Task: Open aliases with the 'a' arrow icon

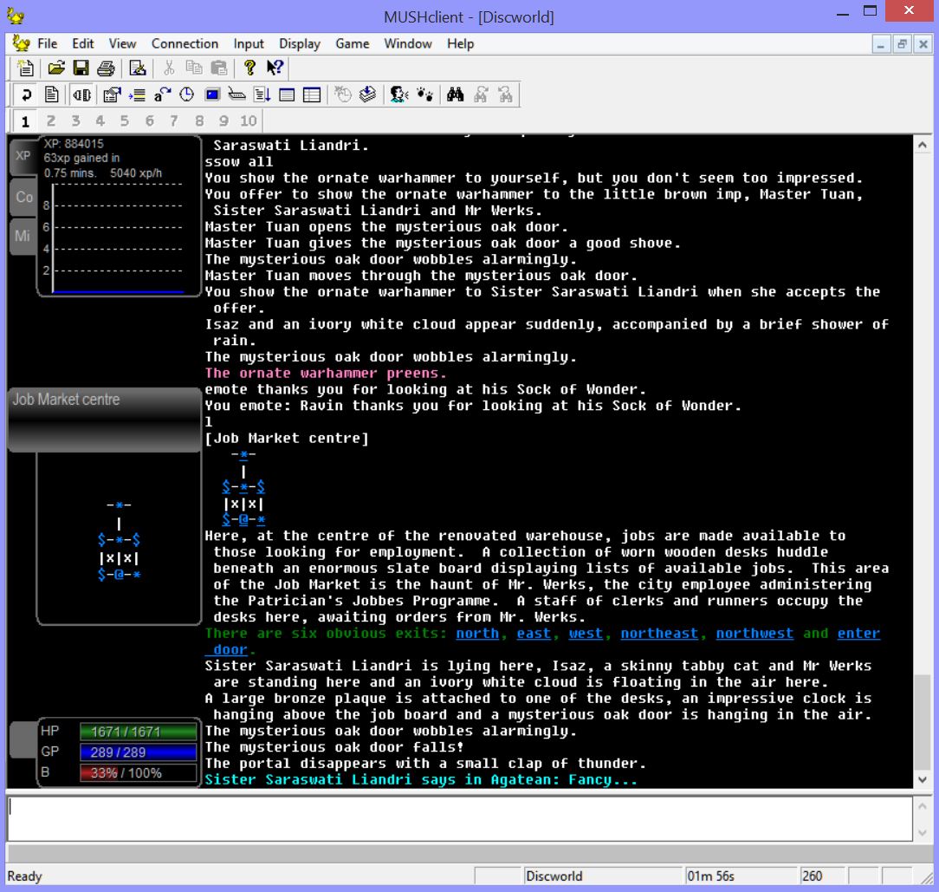Action: [x=162, y=94]
